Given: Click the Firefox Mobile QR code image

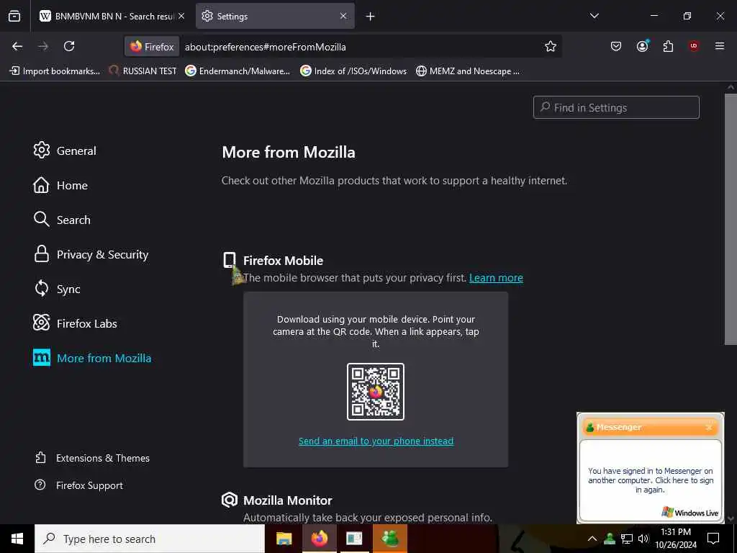Looking at the screenshot, I should (376, 392).
